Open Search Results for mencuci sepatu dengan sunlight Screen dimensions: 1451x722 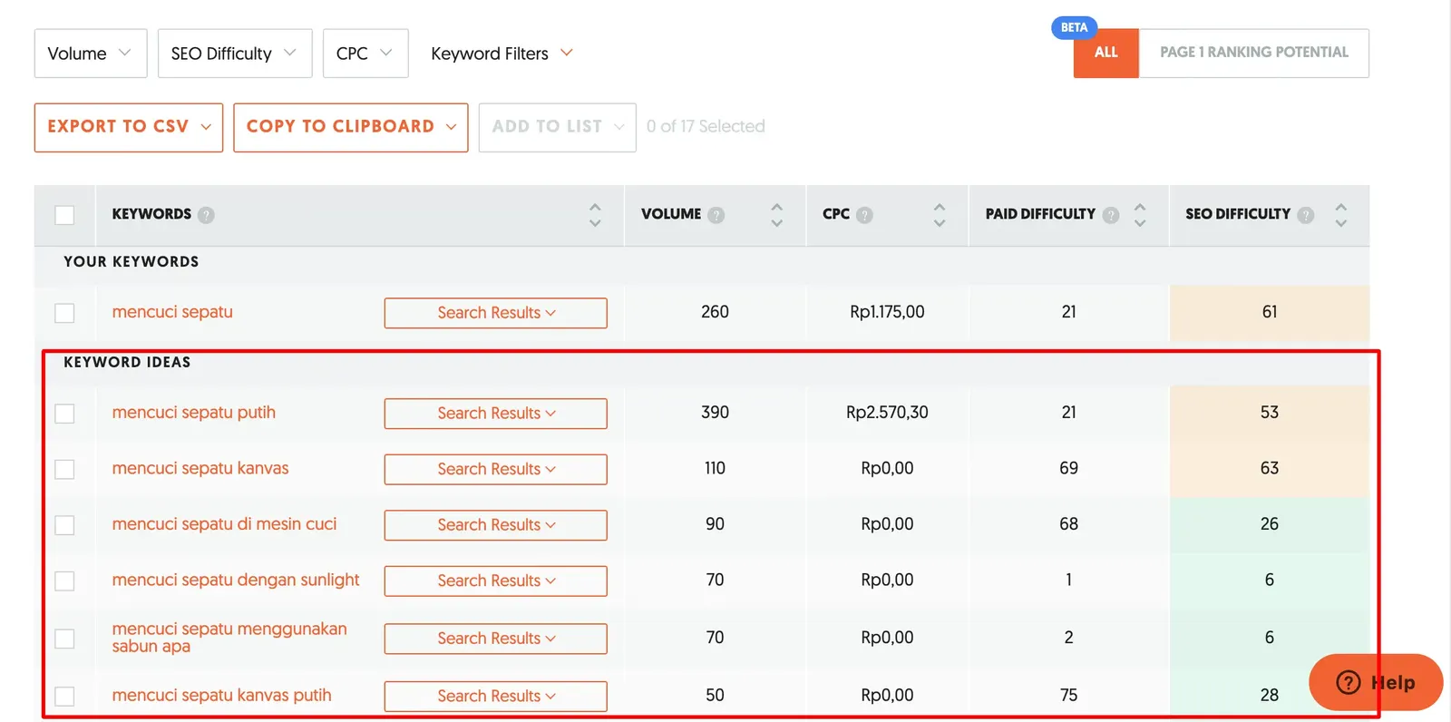(x=496, y=581)
